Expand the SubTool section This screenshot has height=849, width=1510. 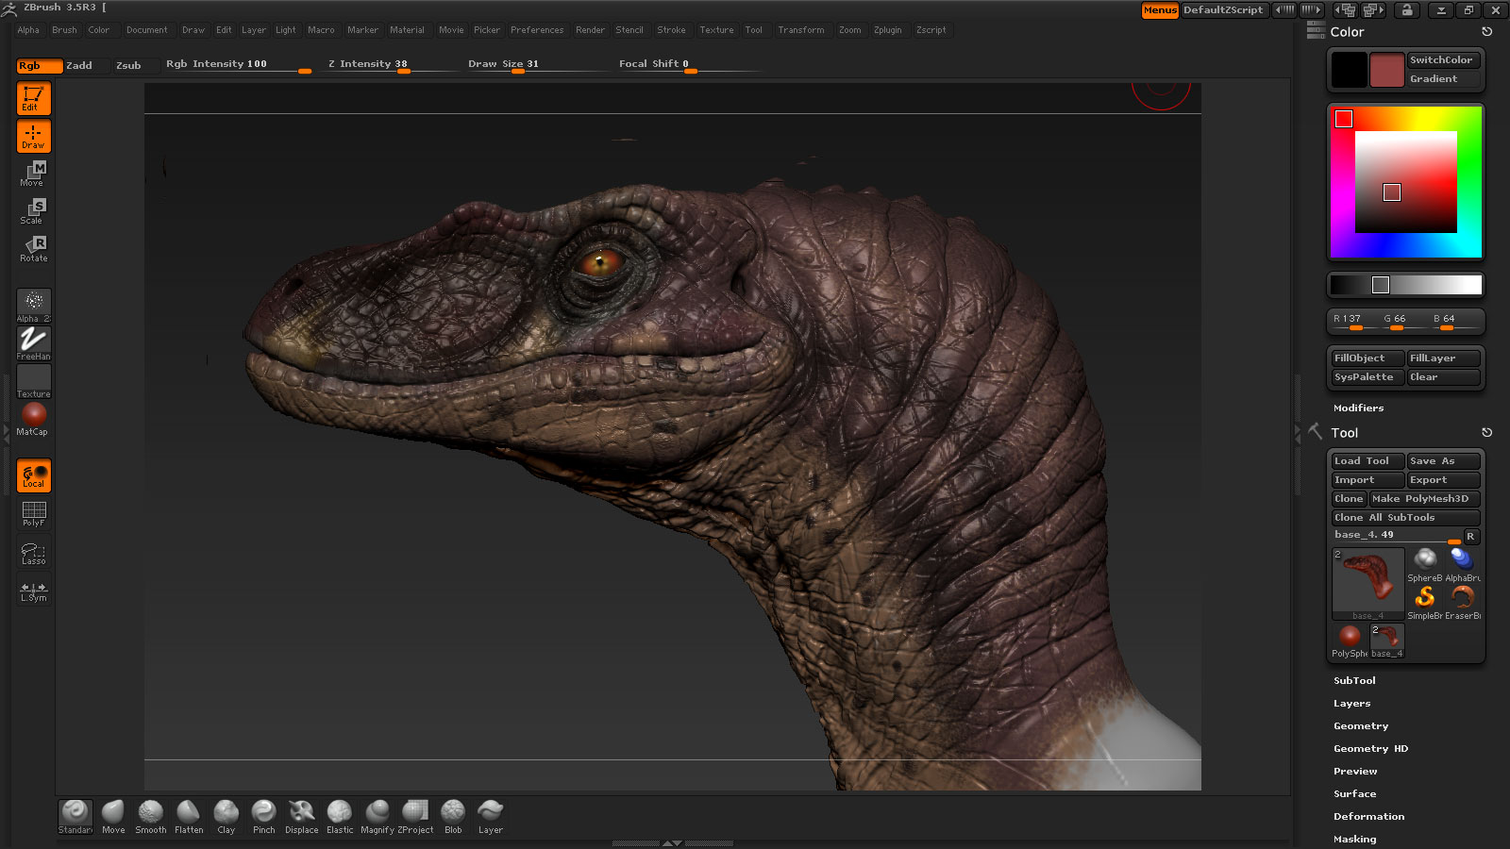point(1354,680)
